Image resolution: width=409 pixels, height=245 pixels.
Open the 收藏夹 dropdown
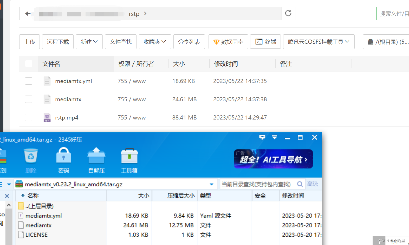point(155,42)
